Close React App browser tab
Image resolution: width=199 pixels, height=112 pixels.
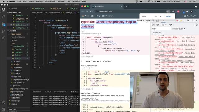tap(121, 7)
